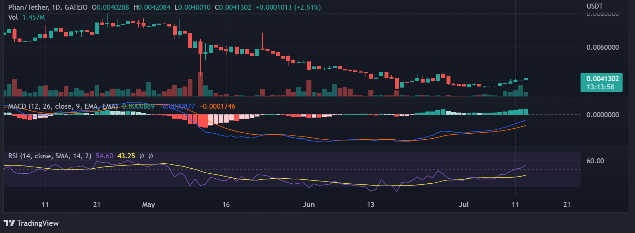Click the bar countdown timer 13:13:58
Image resolution: width=635 pixels, height=233 pixels.
click(x=601, y=87)
